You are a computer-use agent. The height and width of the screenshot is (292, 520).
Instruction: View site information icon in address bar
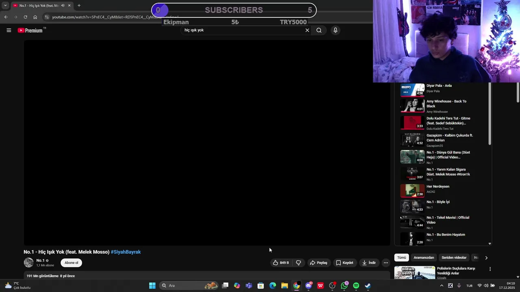click(x=47, y=17)
